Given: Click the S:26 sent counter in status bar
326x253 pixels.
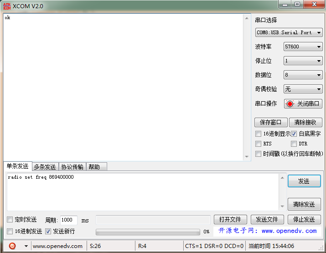Looking at the screenshot, I should pos(95,246).
